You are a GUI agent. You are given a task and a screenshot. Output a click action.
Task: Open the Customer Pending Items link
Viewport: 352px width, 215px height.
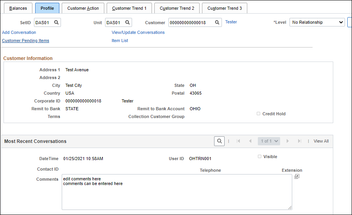(x=25, y=41)
